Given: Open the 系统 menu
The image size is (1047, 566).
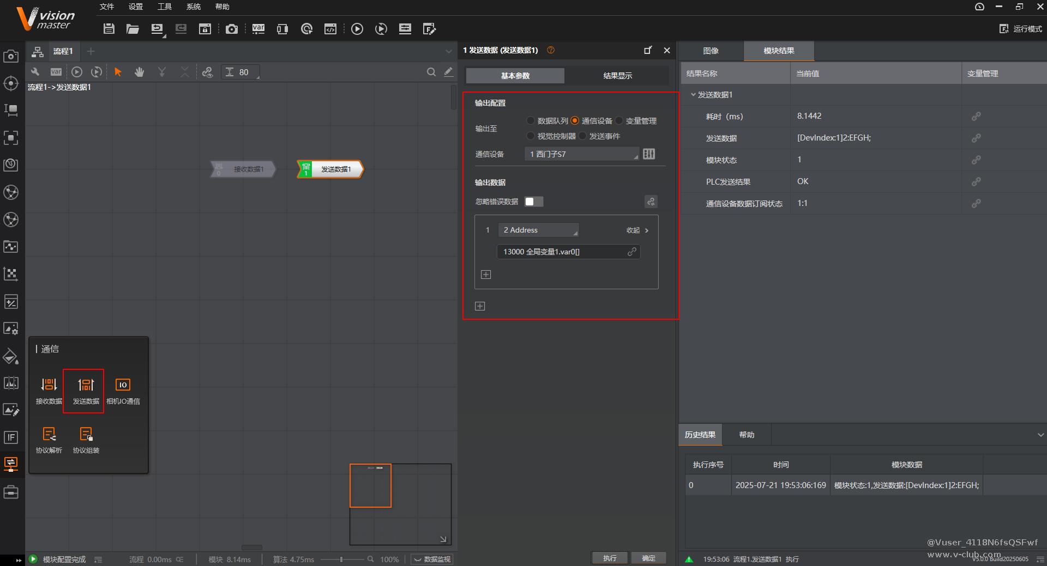Looking at the screenshot, I should coord(194,7).
